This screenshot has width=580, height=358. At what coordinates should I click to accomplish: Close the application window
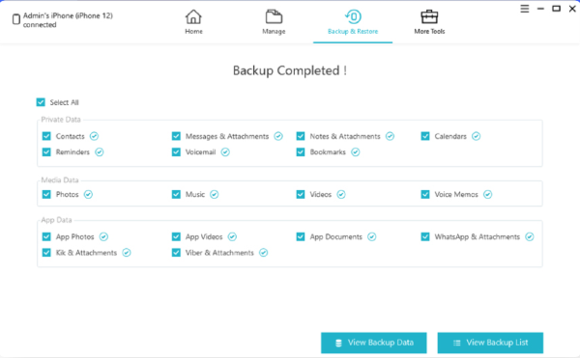(x=572, y=9)
